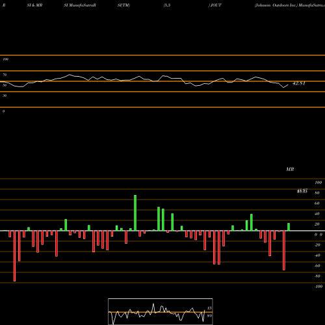Click the 15 label in mini chart
The width and height of the screenshot is (325, 325).
(x=209, y=308)
